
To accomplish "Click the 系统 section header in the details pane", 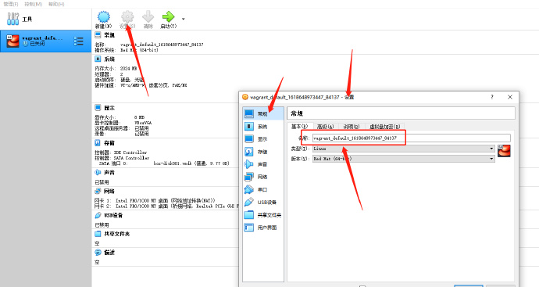I will coord(109,59).
